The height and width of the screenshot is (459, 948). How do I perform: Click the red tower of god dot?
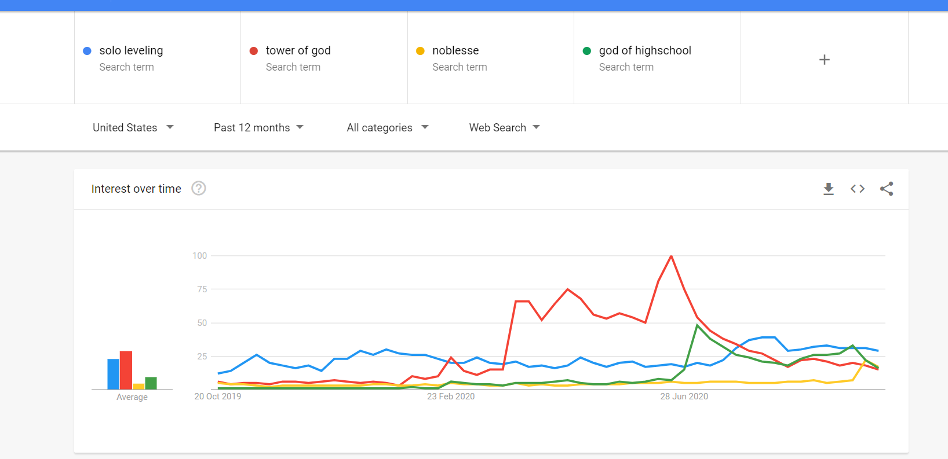point(254,51)
